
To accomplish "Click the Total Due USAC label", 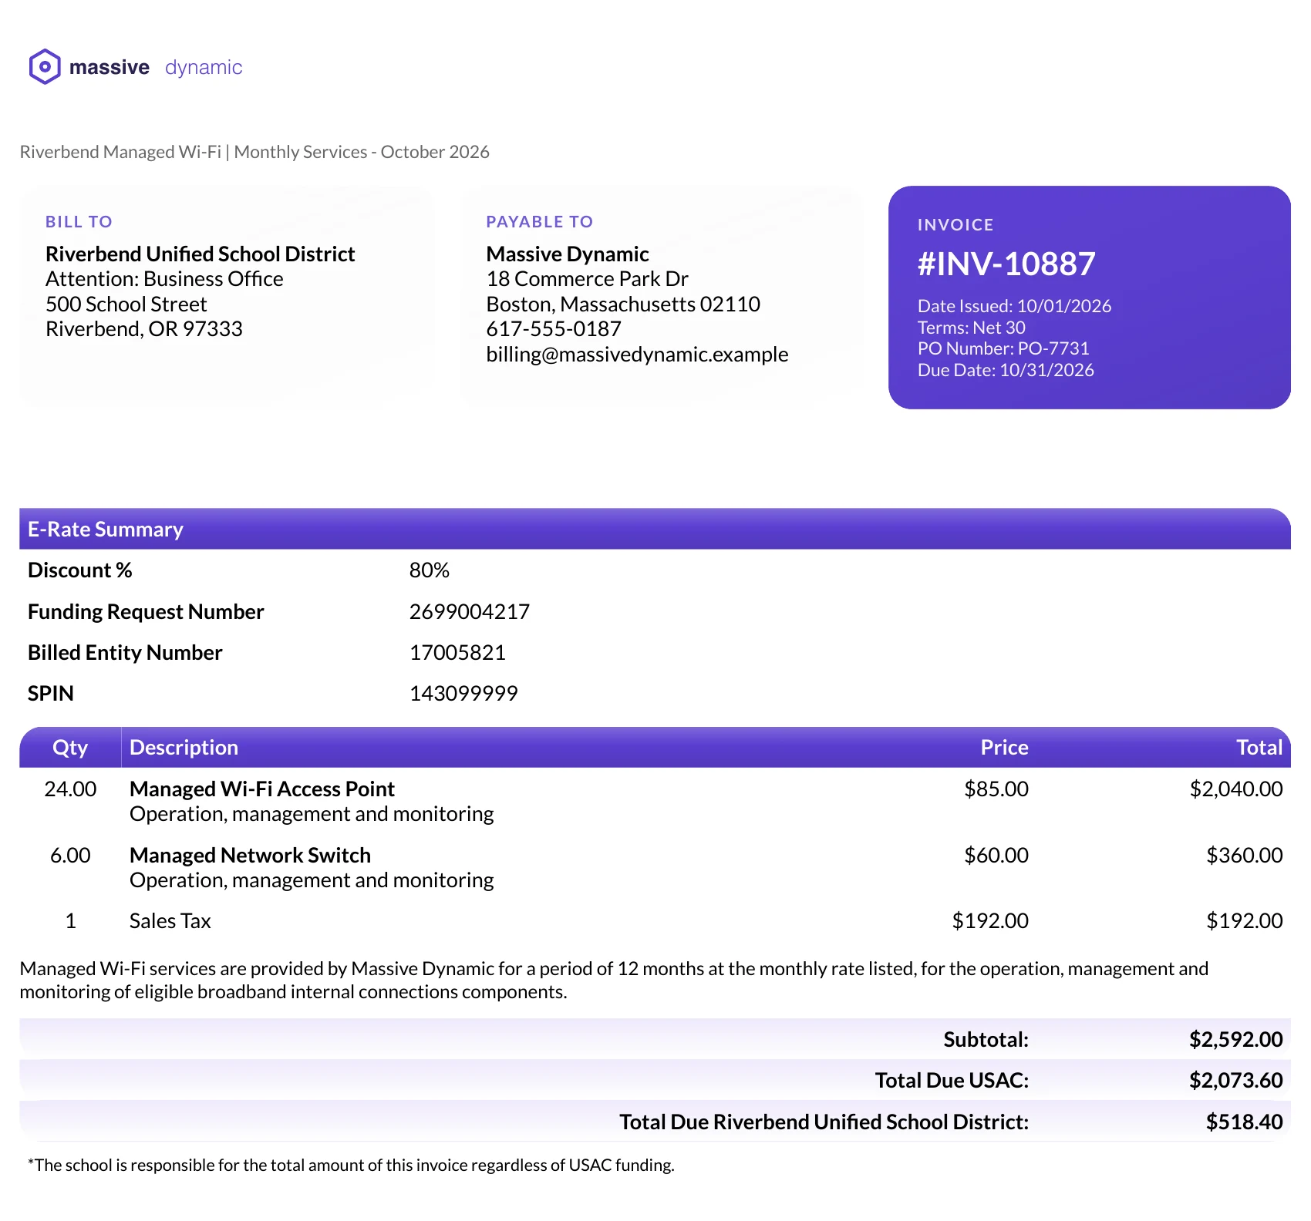I will (x=952, y=1080).
